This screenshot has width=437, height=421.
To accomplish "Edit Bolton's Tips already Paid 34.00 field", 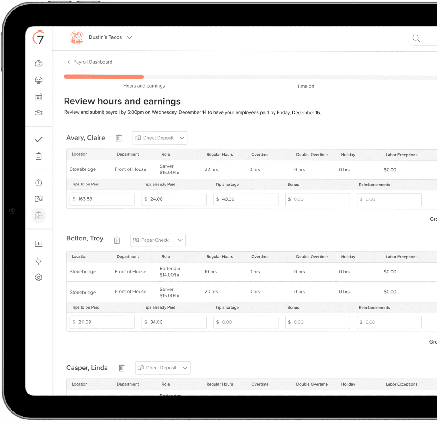I will (174, 322).
